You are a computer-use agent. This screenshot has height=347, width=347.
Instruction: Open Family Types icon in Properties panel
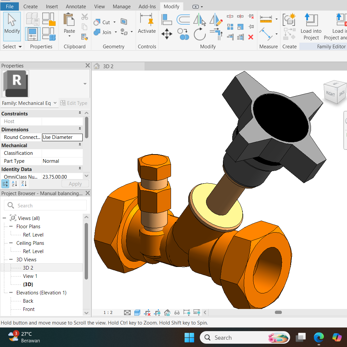(x=49, y=34)
